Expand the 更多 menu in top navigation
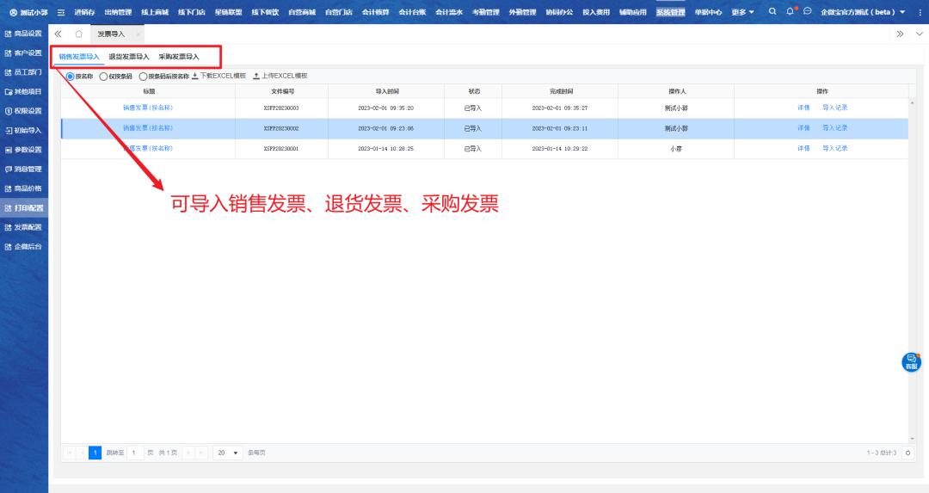The height and width of the screenshot is (493, 929). (x=742, y=12)
